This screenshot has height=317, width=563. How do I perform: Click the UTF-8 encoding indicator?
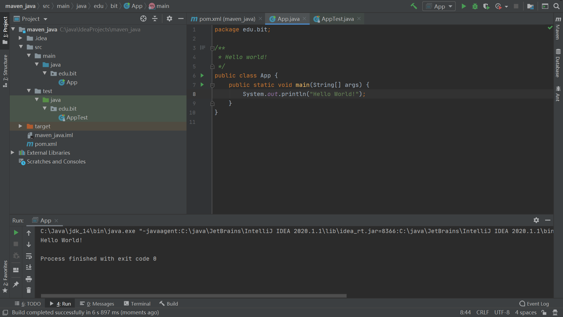[x=502, y=312]
